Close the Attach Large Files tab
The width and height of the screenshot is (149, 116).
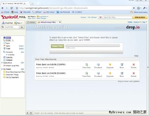pyautogui.click(x=60, y=22)
